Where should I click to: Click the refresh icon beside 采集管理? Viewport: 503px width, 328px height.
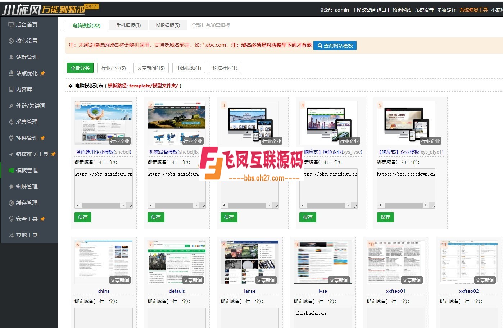pyautogui.click(x=11, y=122)
